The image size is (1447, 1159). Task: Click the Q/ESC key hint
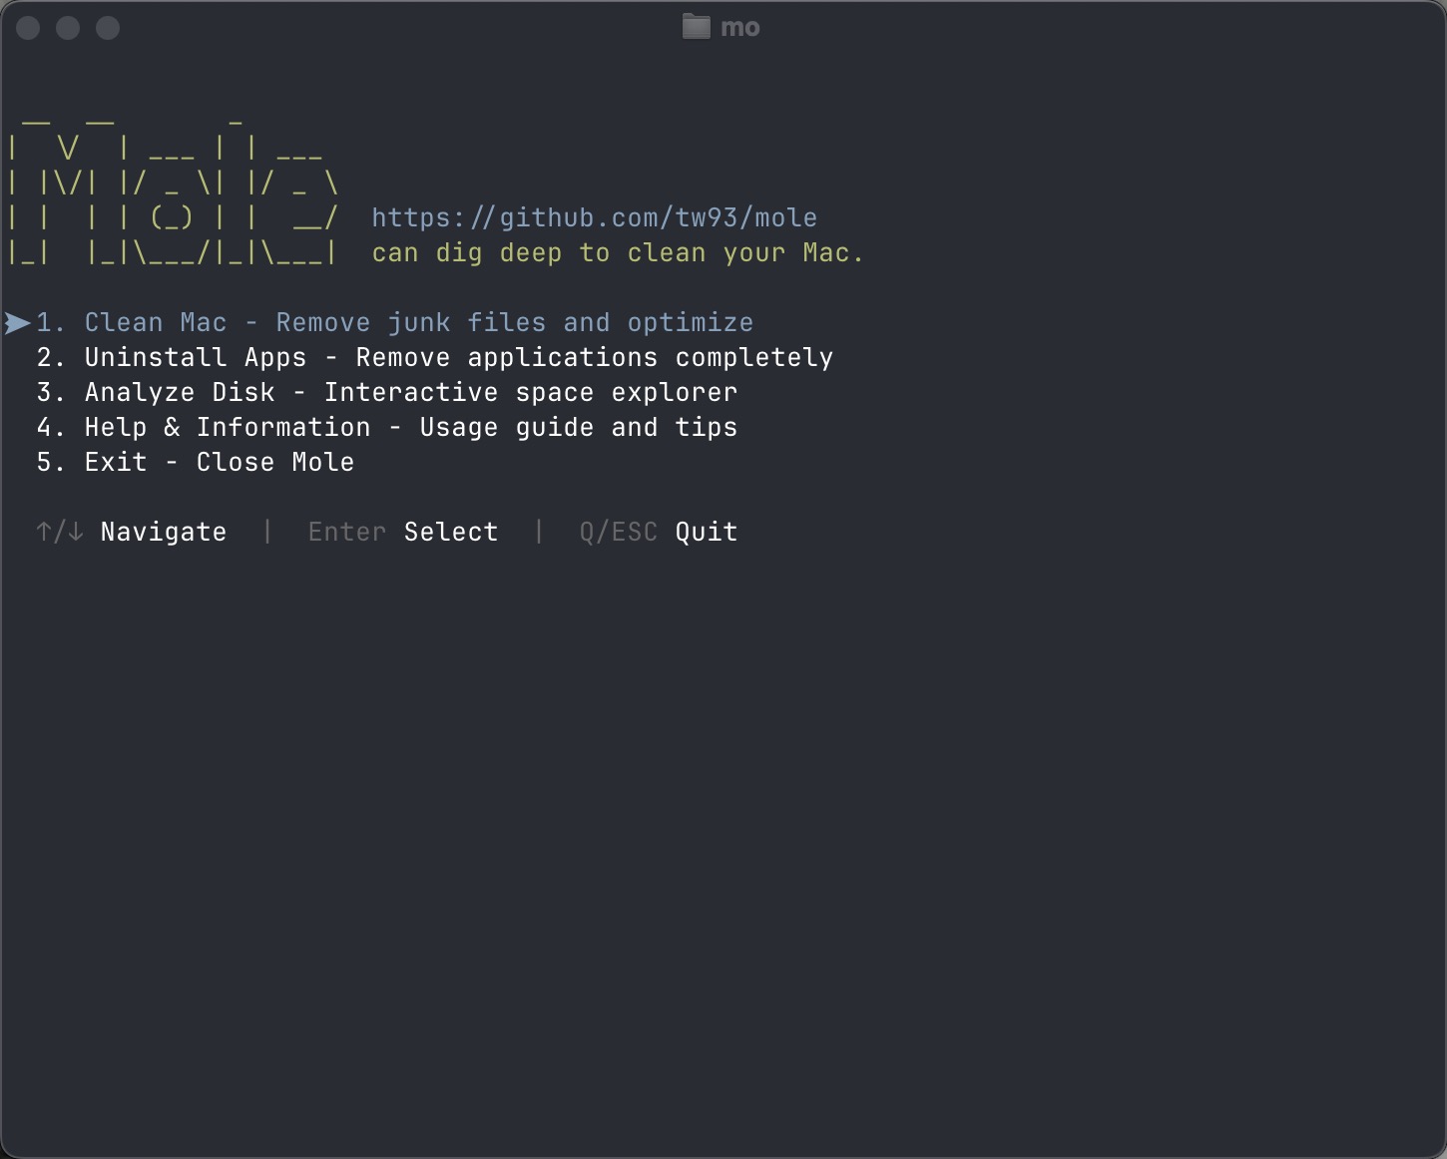click(x=618, y=532)
